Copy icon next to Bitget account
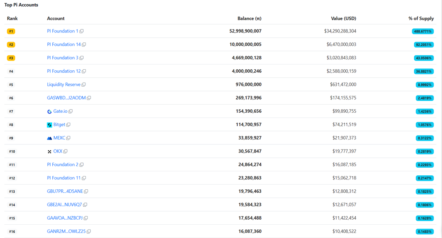442x238 pixels. 69,125
